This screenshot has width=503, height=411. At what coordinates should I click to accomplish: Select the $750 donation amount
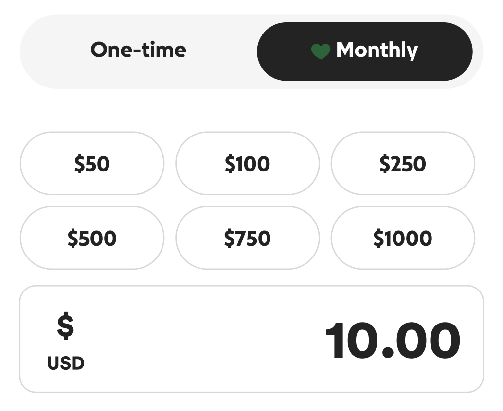(247, 238)
